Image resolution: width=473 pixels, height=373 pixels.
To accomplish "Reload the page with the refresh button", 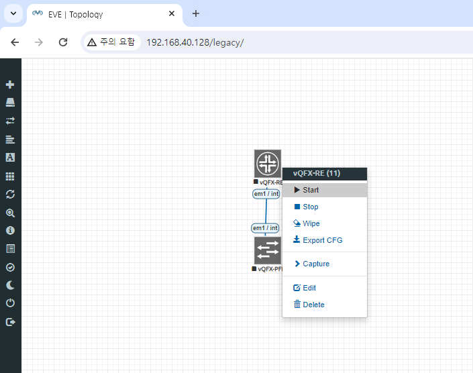I will pyautogui.click(x=63, y=42).
